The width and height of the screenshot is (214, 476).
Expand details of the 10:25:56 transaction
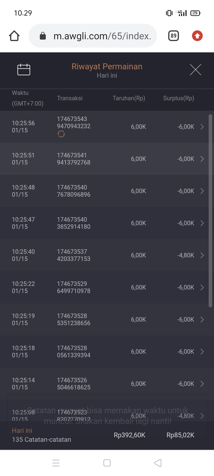pyautogui.click(x=202, y=127)
